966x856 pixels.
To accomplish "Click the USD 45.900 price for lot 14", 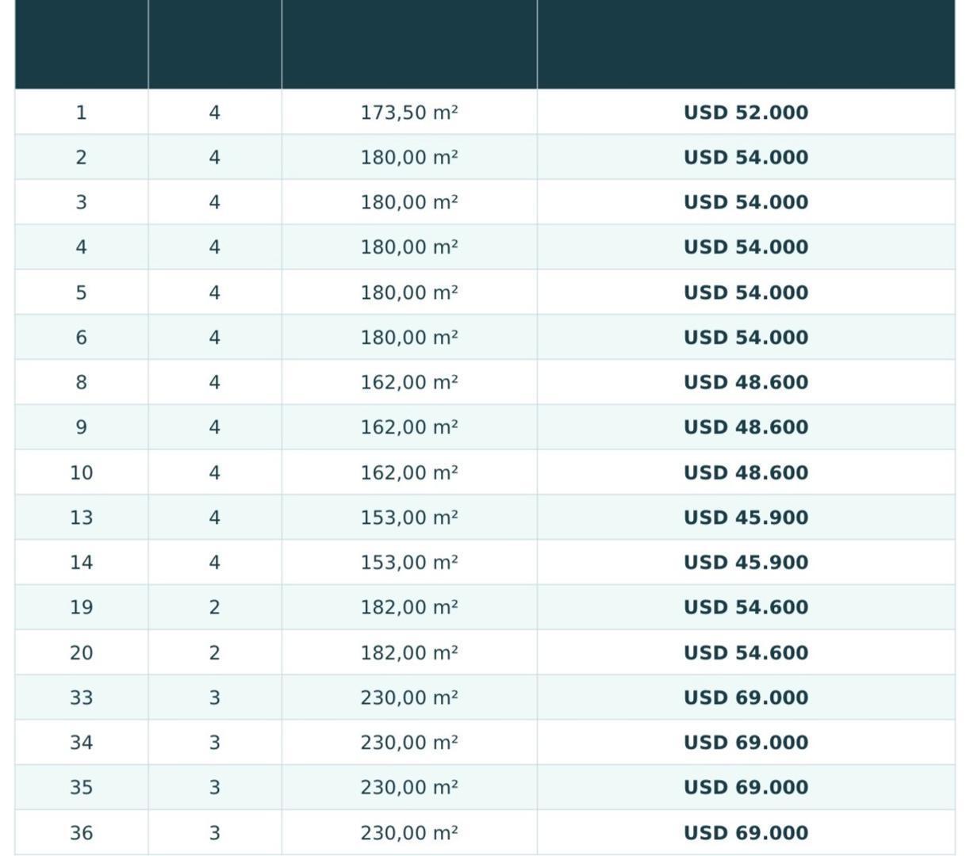I will [746, 563].
